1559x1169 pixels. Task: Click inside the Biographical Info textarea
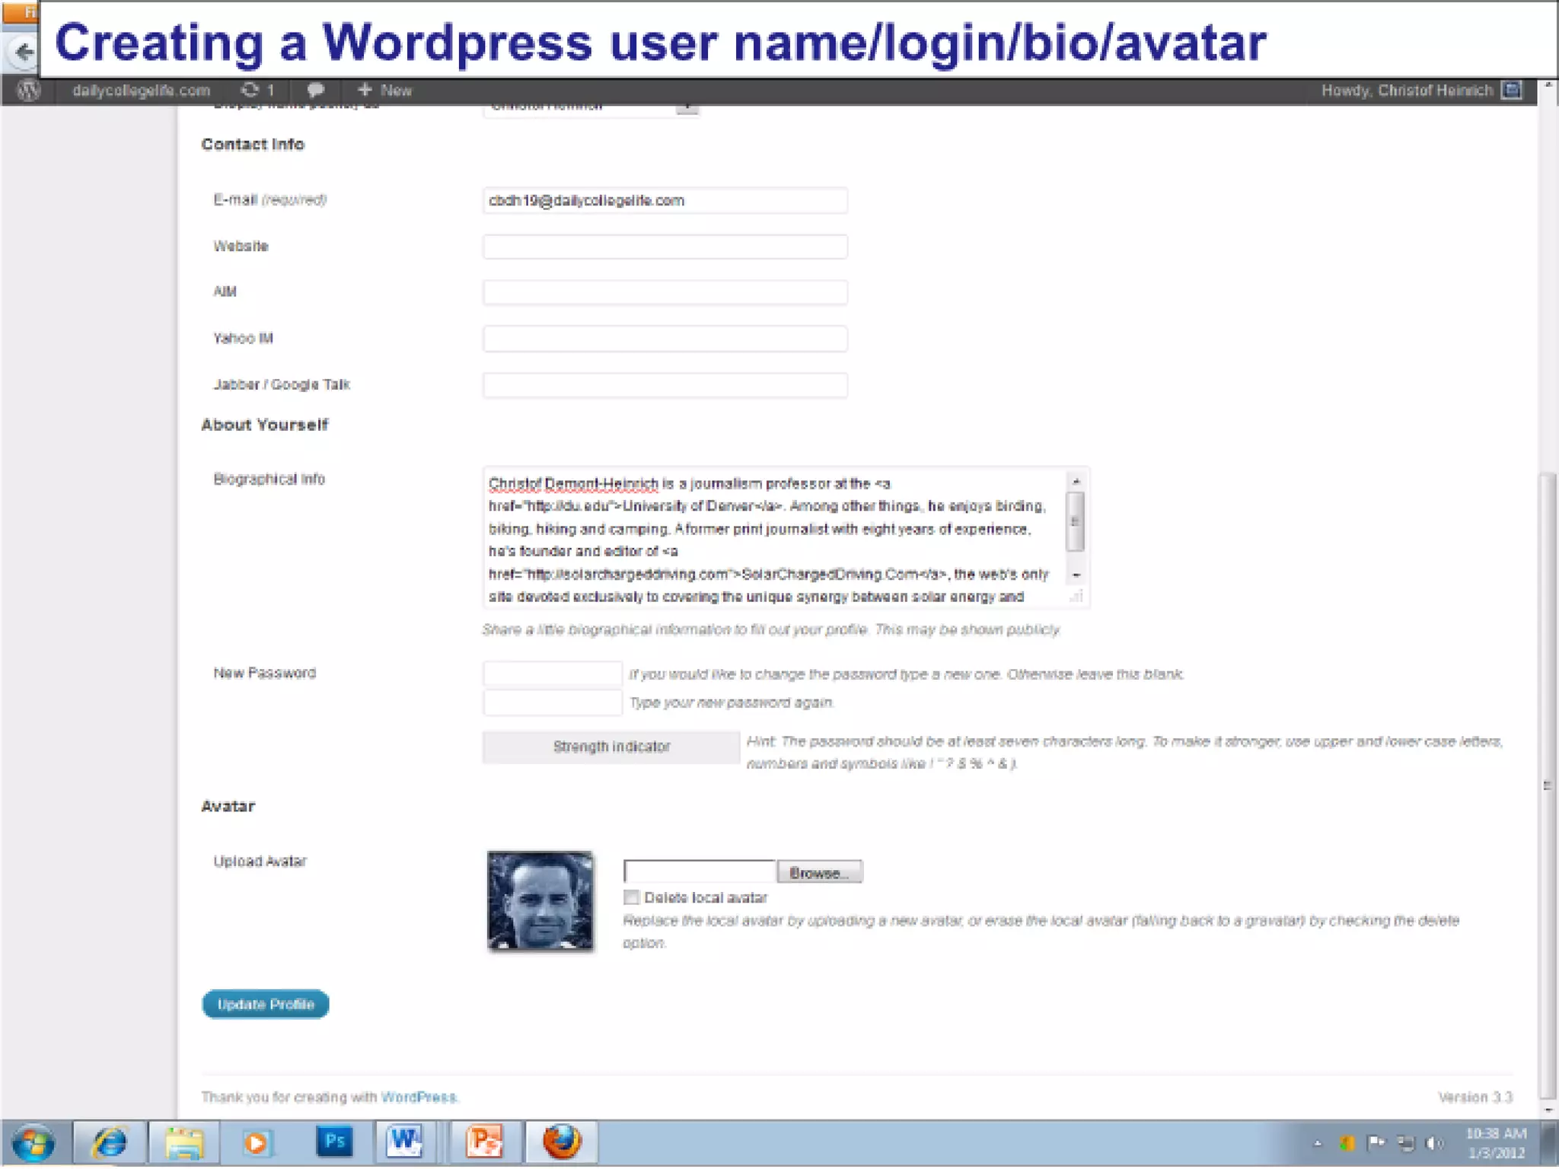point(775,538)
